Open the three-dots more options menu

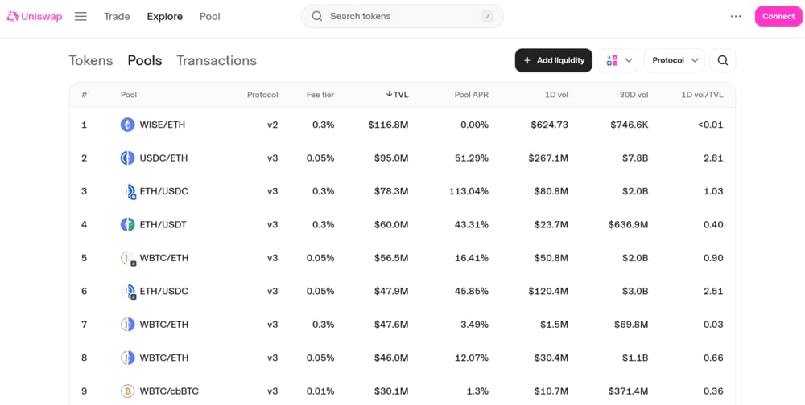(x=736, y=16)
